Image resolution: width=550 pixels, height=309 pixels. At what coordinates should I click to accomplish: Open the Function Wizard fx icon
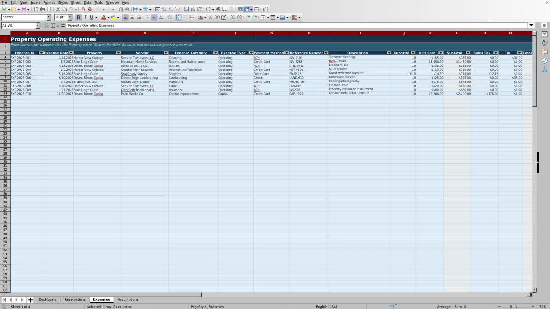(x=47, y=26)
